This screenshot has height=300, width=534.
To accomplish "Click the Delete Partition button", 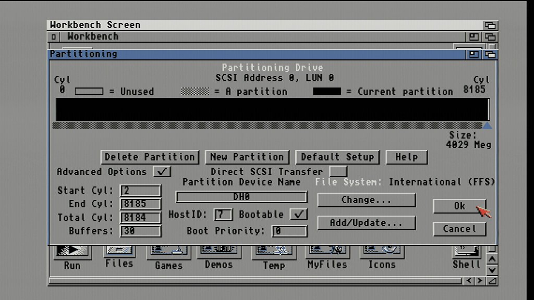I will pyautogui.click(x=150, y=157).
